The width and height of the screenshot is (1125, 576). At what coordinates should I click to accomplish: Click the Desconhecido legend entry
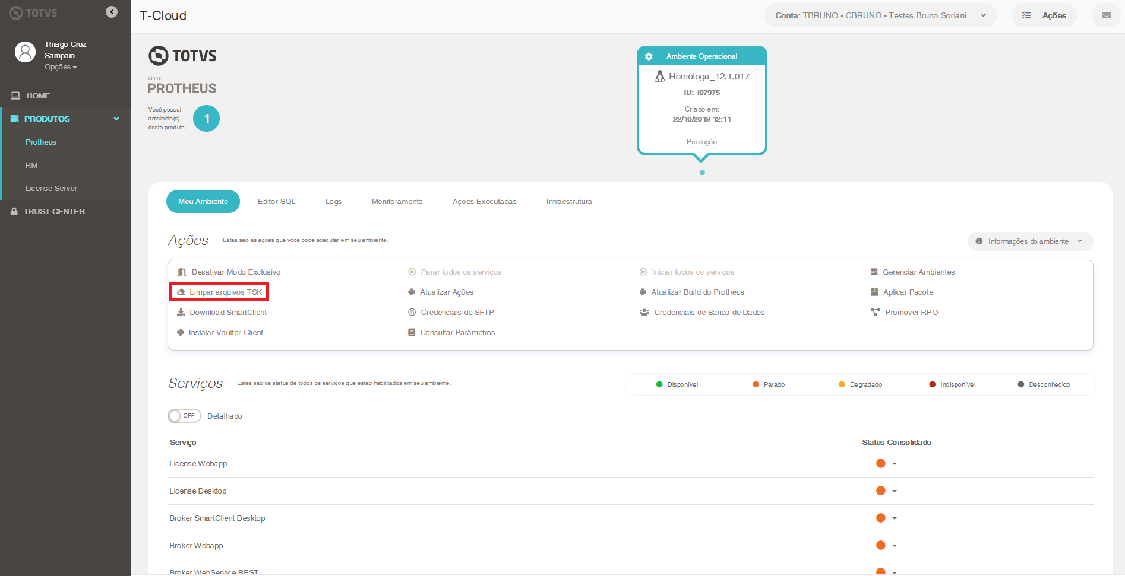[x=1044, y=384]
